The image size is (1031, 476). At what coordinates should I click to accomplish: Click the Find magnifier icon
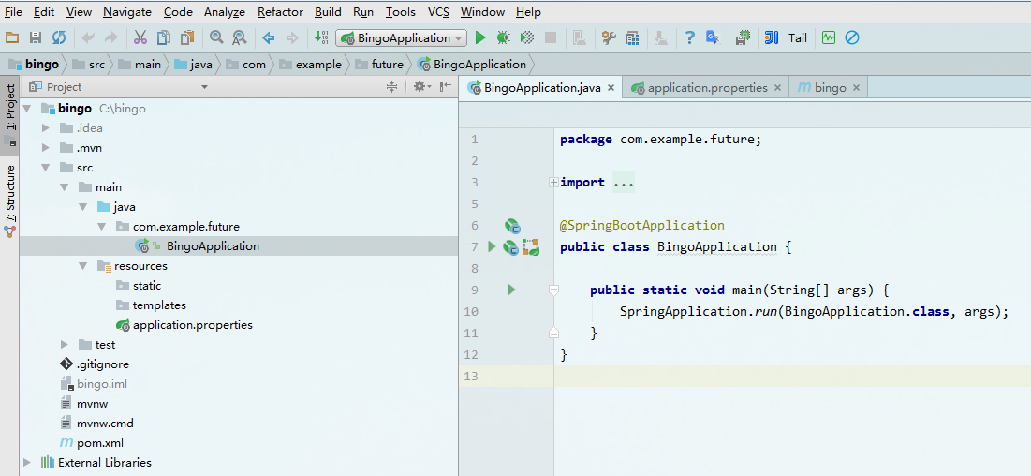216,38
